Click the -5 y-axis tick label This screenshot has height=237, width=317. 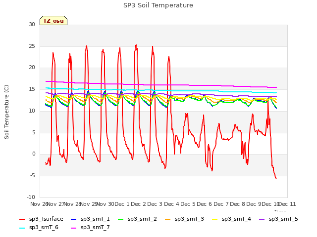point(33,176)
